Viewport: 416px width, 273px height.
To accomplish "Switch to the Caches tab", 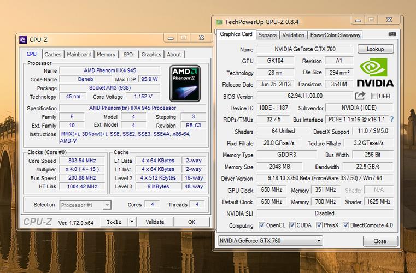I will [53, 55].
